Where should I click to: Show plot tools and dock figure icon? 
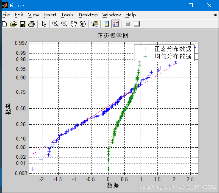pyautogui.click(x=137, y=24)
